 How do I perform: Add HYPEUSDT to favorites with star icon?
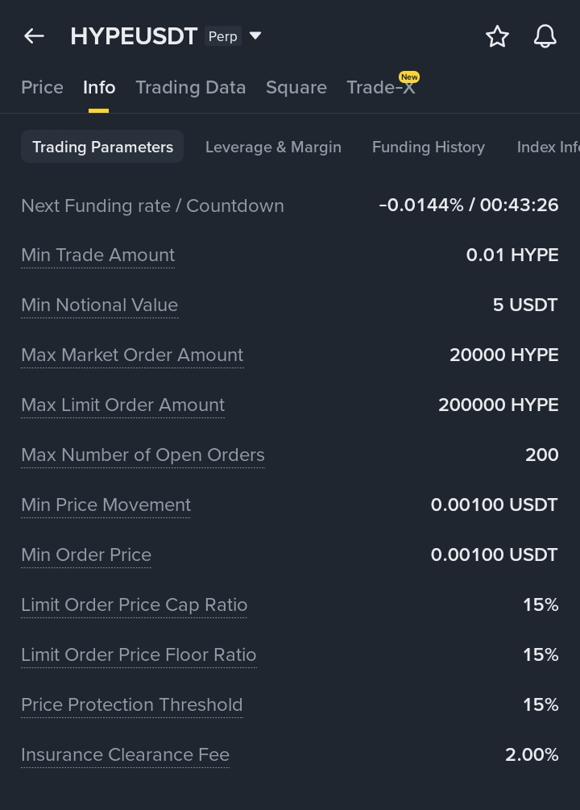pos(497,36)
